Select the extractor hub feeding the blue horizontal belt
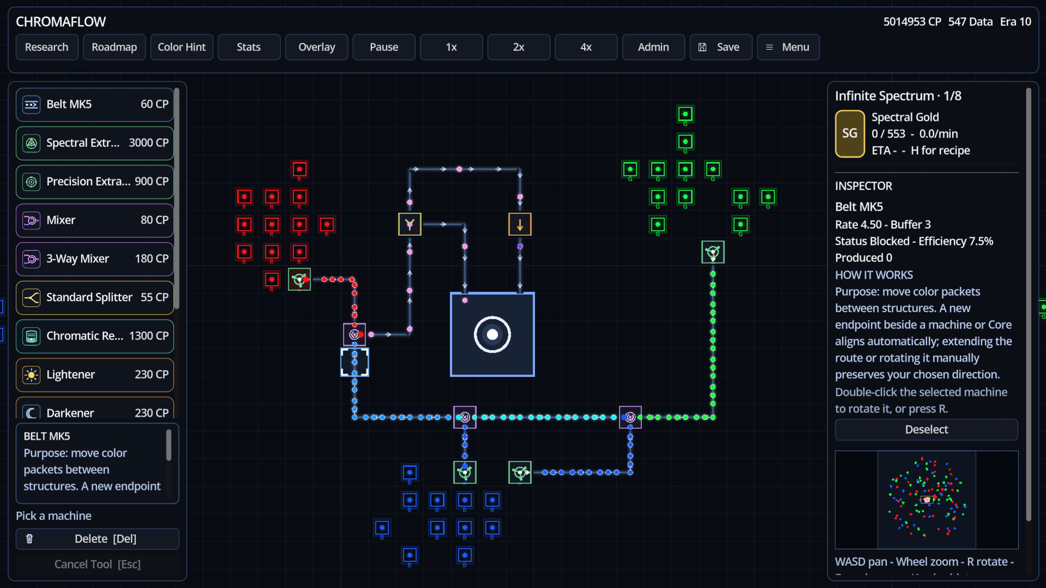This screenshot has height=588, width=1046. [x=520, y=472]
